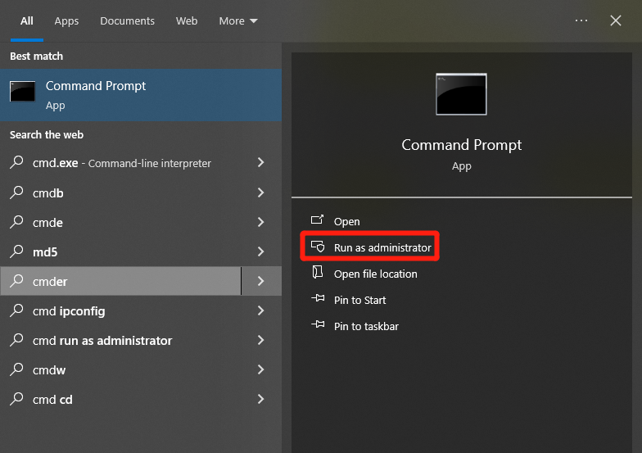Select the cmd ipconfig suggestion
Screen dimensions: 642x453
[120, 311]
